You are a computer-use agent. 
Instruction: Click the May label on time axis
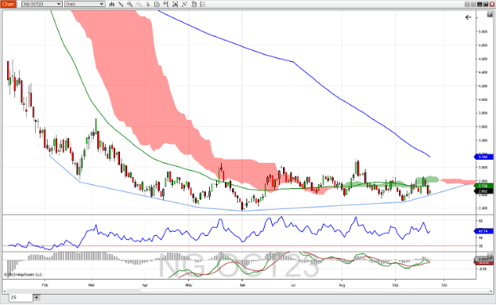(x=188, y=285)
